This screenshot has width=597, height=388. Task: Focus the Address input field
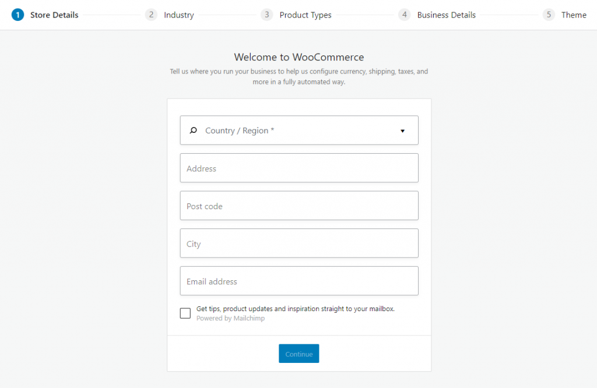click(298, 168)
